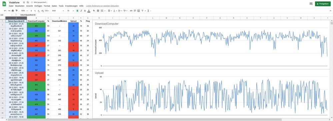
Task: Open the Hilfe menu
Action: 81,6
